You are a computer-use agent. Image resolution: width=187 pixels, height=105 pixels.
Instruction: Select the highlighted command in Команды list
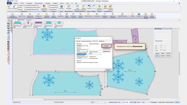coord(82,54)
